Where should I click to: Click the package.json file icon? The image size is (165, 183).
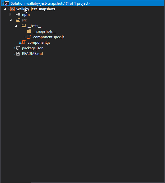(18, 48)
